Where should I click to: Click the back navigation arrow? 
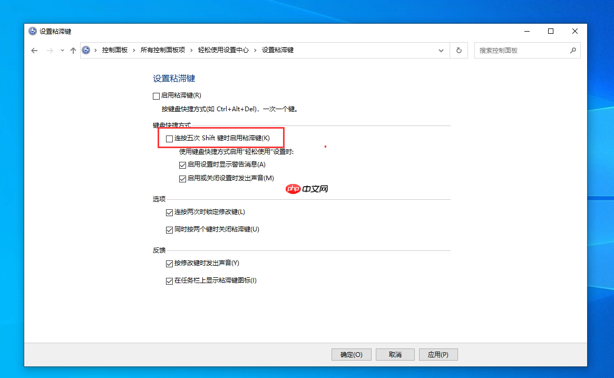click(34, 50)
